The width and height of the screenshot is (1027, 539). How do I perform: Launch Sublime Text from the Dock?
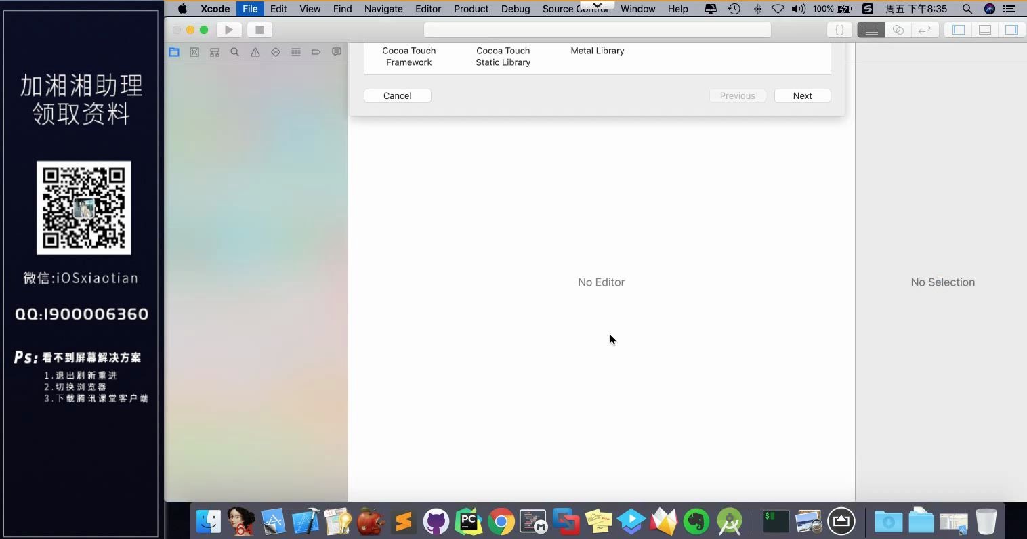404,521
